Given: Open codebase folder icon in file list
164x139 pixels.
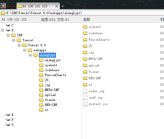Looking at the screenshot, I should click(85, 33).
